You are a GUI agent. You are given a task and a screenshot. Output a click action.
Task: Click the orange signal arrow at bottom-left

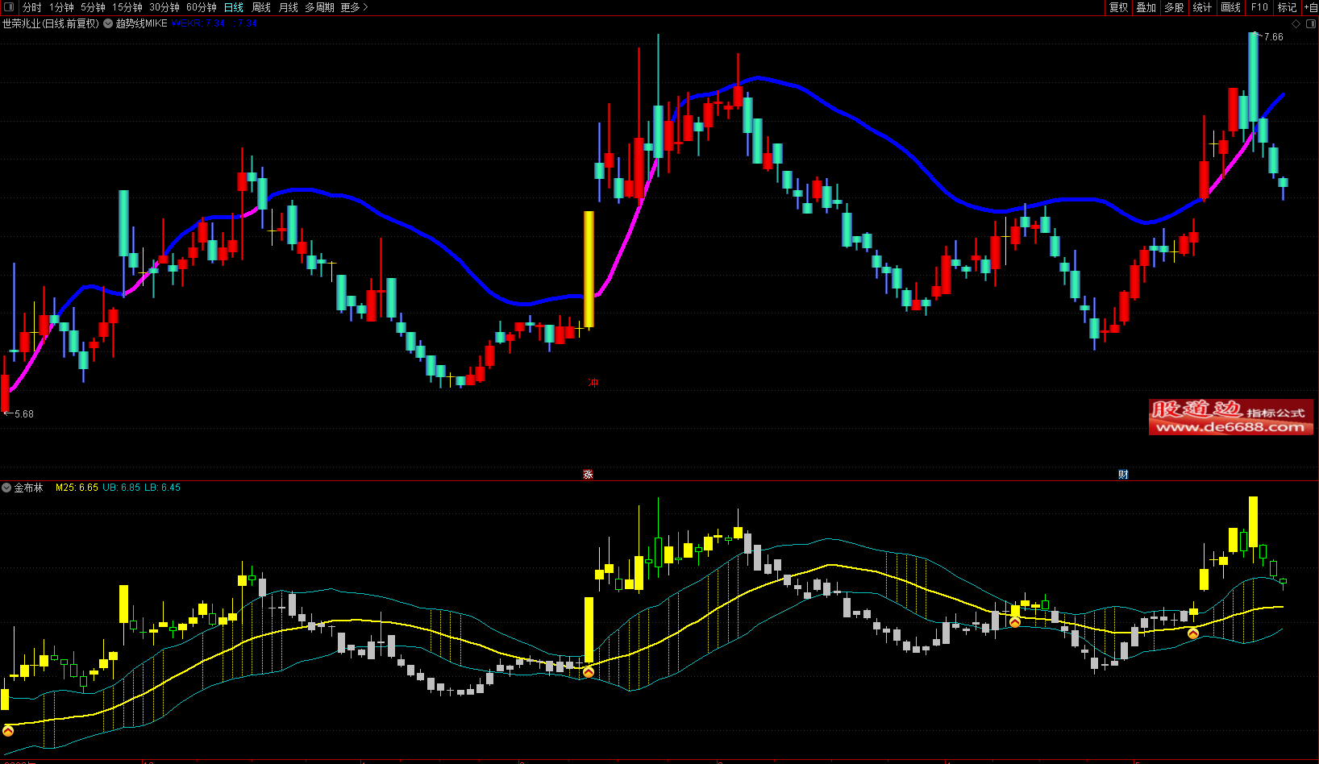[x=8, y=731]
